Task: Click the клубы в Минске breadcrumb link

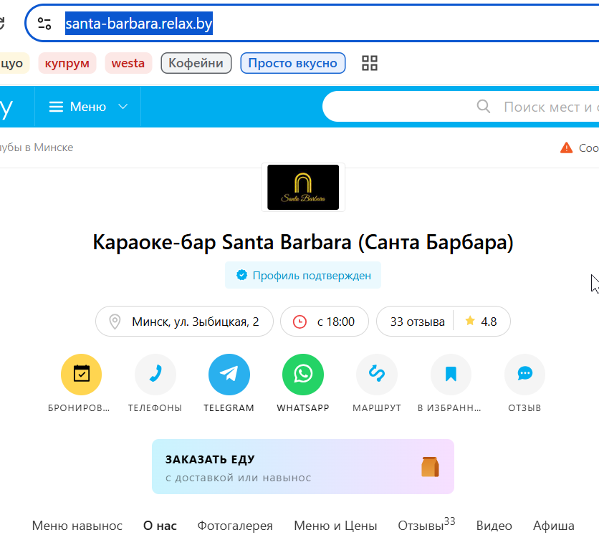Action: 37,148
